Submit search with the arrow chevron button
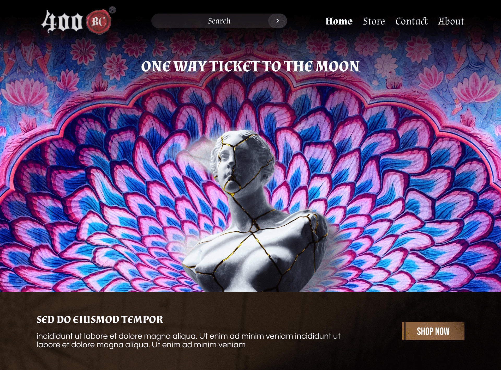Image resolution: width=501 pixels, height=370 pixels. pos(278,21)
